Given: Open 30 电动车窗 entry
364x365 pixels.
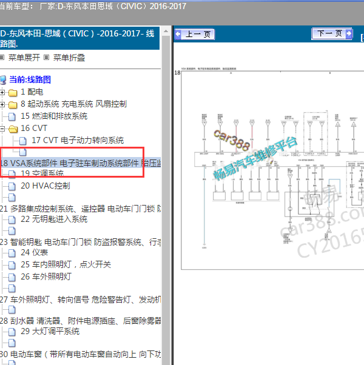Looking at the screenshot, I should [80, 354].
